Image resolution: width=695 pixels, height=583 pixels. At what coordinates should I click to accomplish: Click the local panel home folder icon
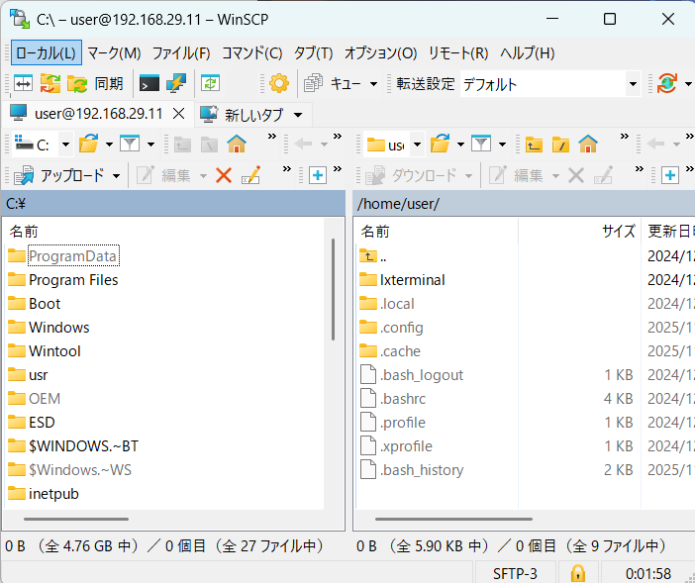[x=236, y=145]
